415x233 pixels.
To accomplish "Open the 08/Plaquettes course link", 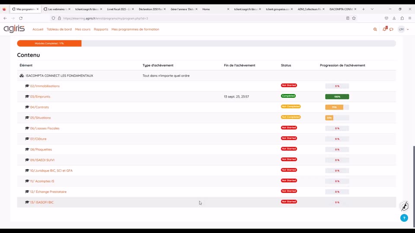I will point(41,149).
